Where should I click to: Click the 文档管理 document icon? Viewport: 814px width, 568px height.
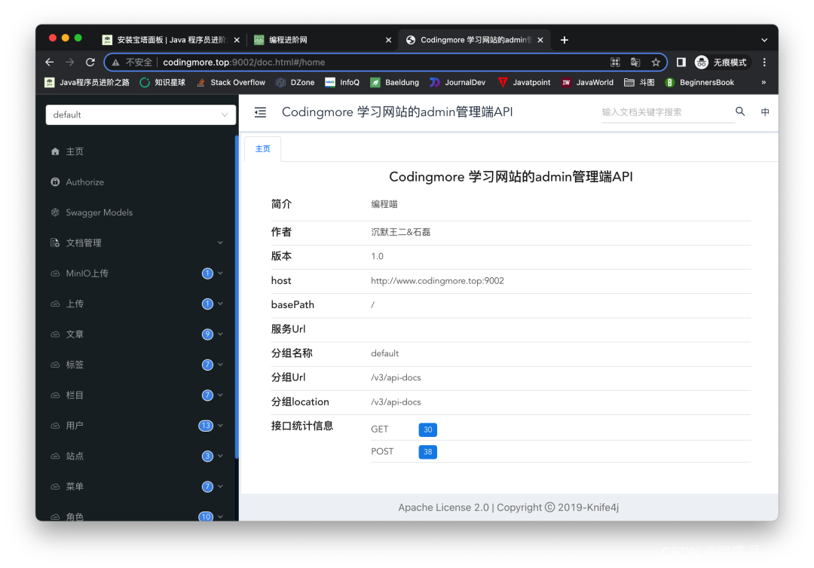[55, 243]
